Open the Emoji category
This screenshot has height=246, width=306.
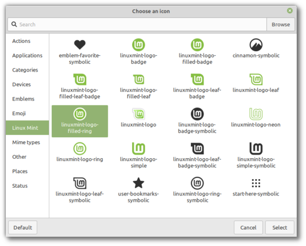27,113
